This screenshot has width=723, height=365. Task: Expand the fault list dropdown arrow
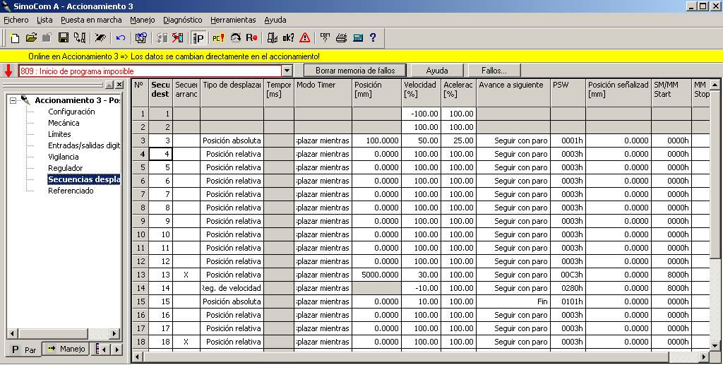[287, 71]
